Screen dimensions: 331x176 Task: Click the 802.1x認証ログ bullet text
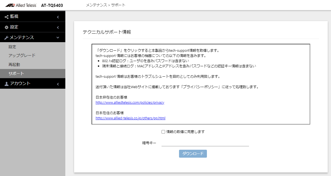click(145, 61)
